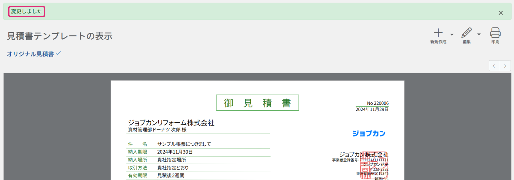Screen dimensions: 514x180
Task: Click the 印刷 printer icon
Action: (495, 33)
